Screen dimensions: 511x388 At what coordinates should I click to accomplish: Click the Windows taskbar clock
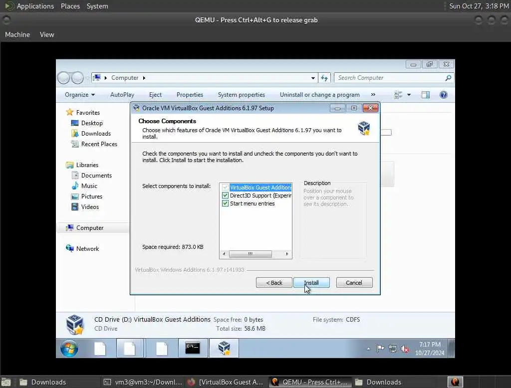pos(430,349)
